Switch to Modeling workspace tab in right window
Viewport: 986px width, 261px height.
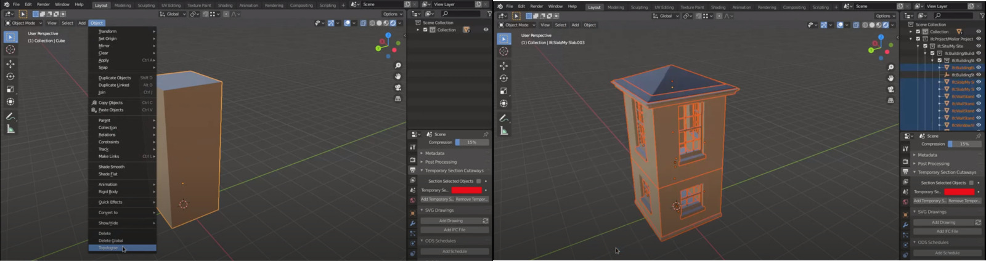616,7
